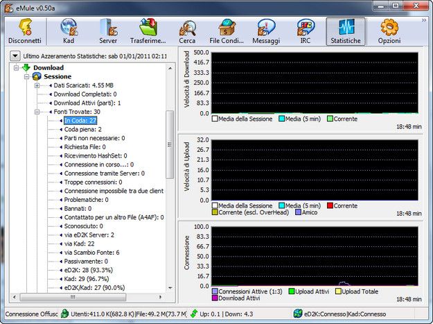433x324 pixels.
Task: Select 'Connessione impossibile tra due client' row
Action: pyautogui.click(x=114, y=191)
